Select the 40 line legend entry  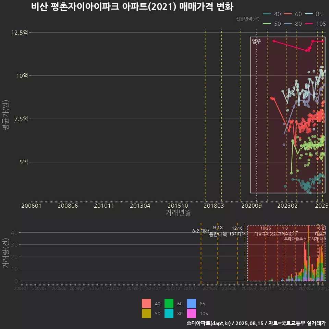tap(272, 14)
